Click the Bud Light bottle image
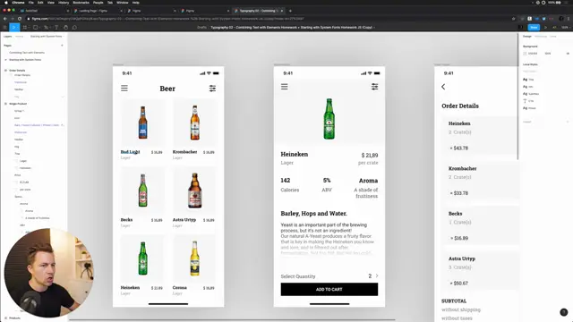 (x=143, y=123)
